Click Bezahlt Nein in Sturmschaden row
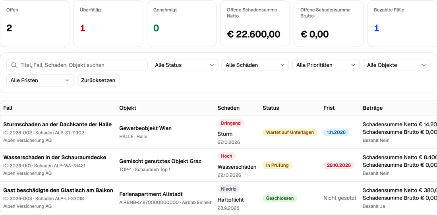 click(376, 140)
